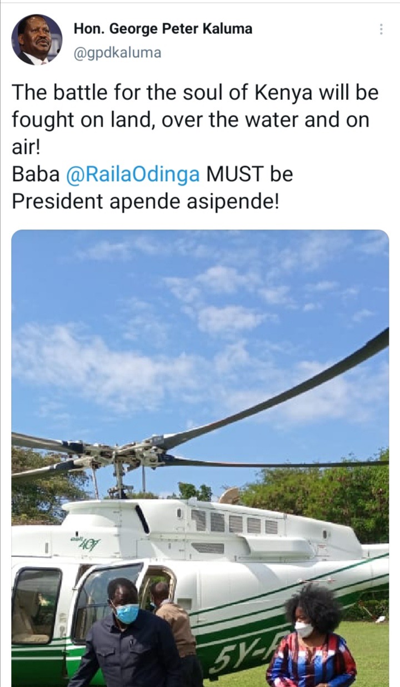Viewport: 400px width, 687px height.
Task: Tap the word 'Baba' in the tweet
Action: [36, 174]
